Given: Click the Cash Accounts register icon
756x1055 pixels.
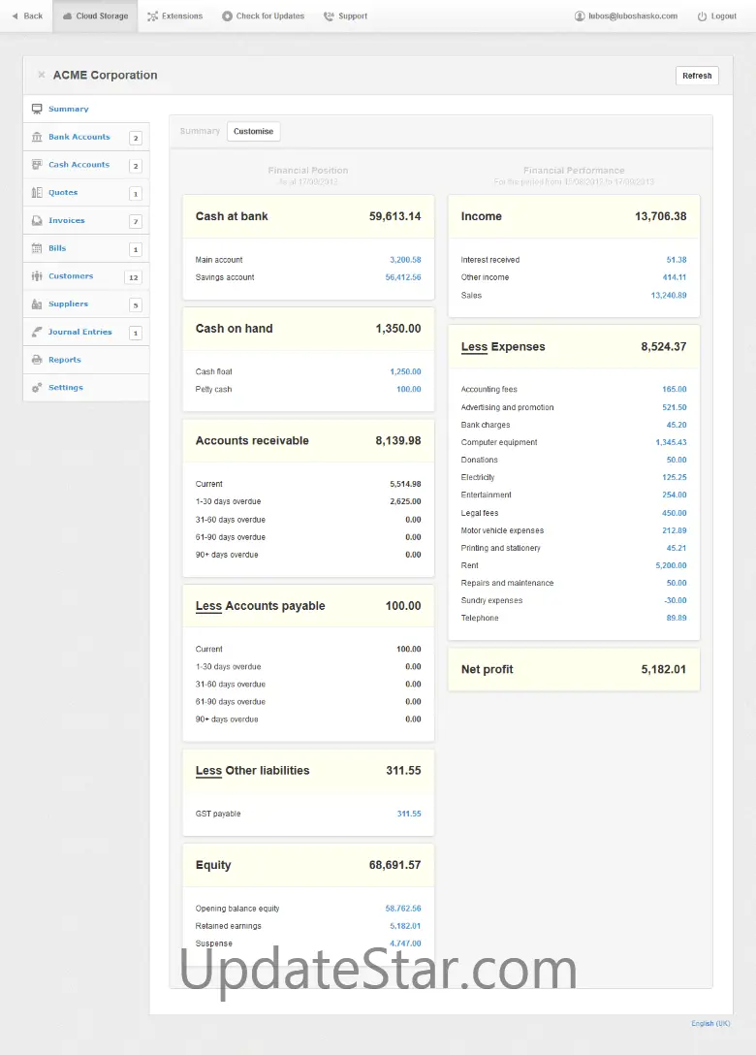Looking at the screenshot, I should (x=37, y=165).
